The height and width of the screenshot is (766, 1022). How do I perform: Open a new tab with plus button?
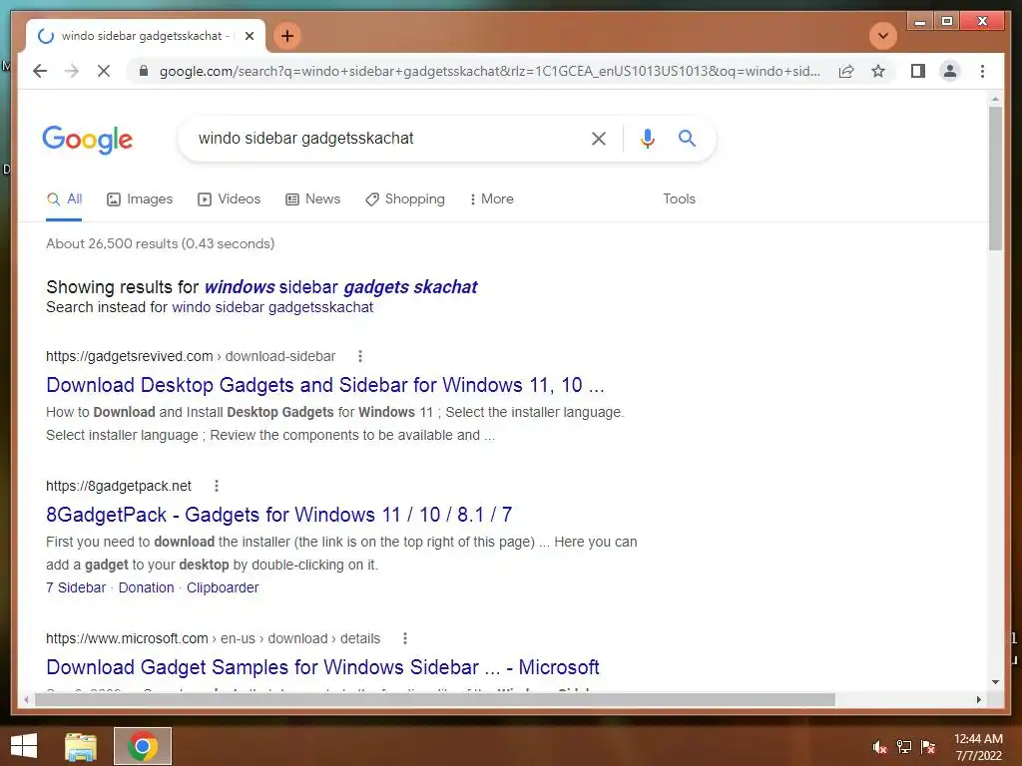coord(287,36)
